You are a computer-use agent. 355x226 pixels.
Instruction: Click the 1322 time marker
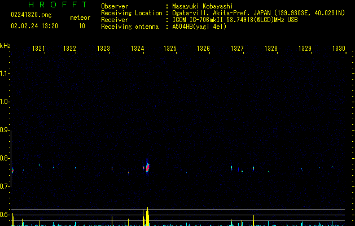point(70,49)
